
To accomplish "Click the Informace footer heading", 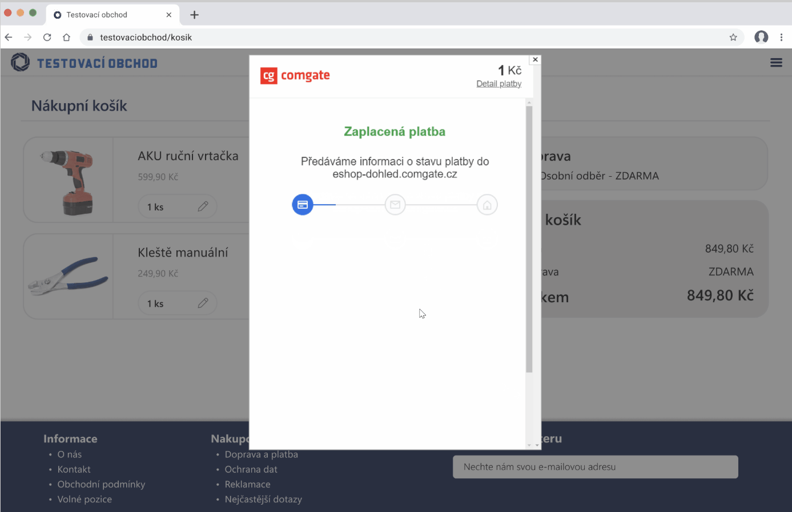I will click(70, 438).
